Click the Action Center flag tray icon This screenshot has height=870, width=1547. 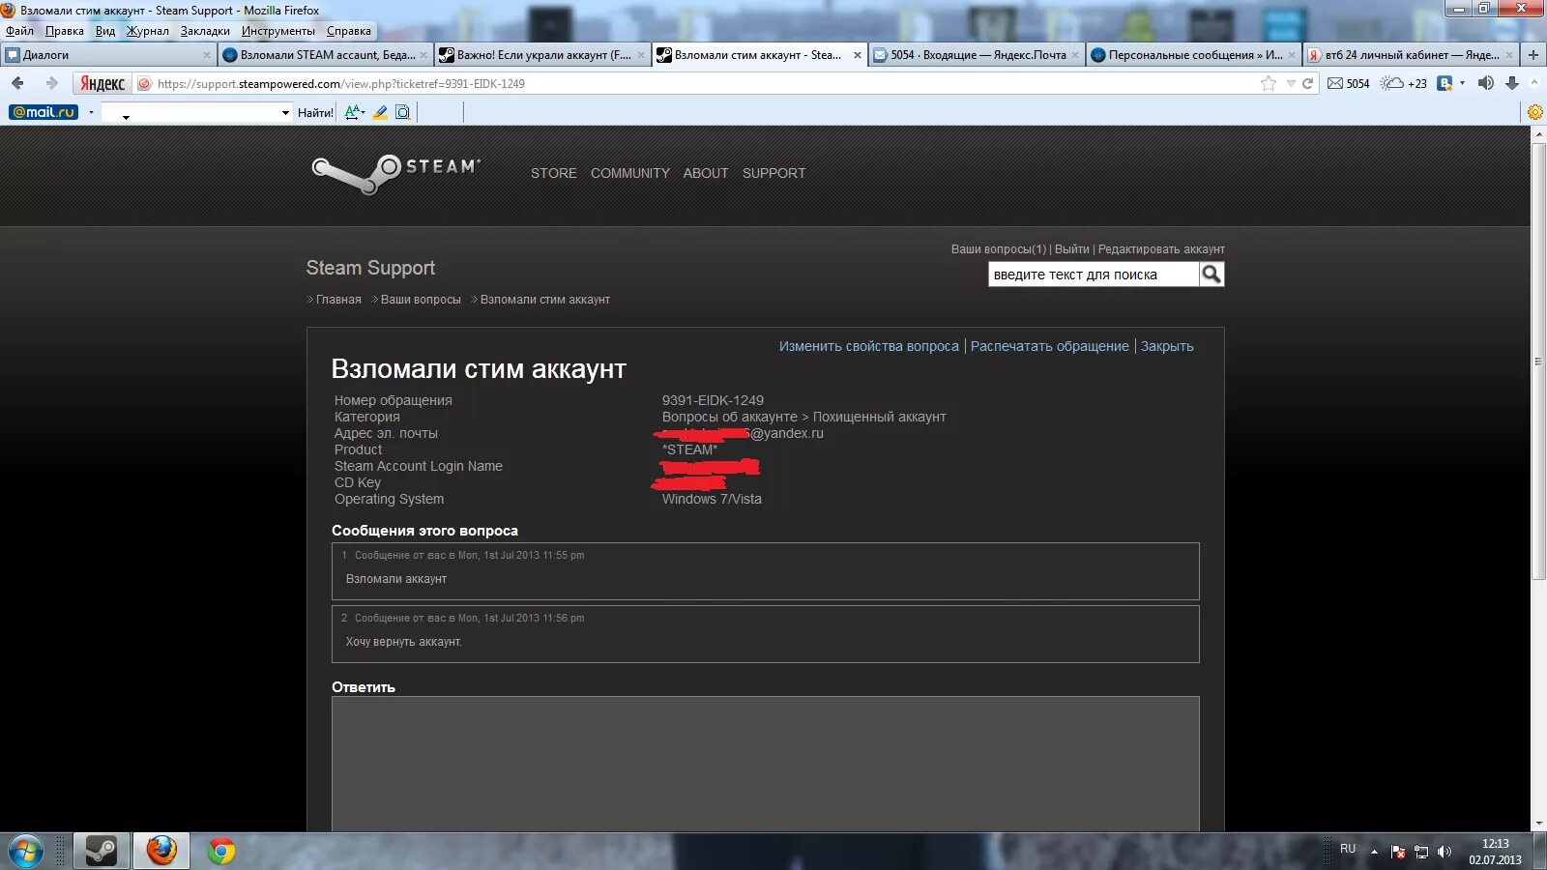pos(1398,852)
